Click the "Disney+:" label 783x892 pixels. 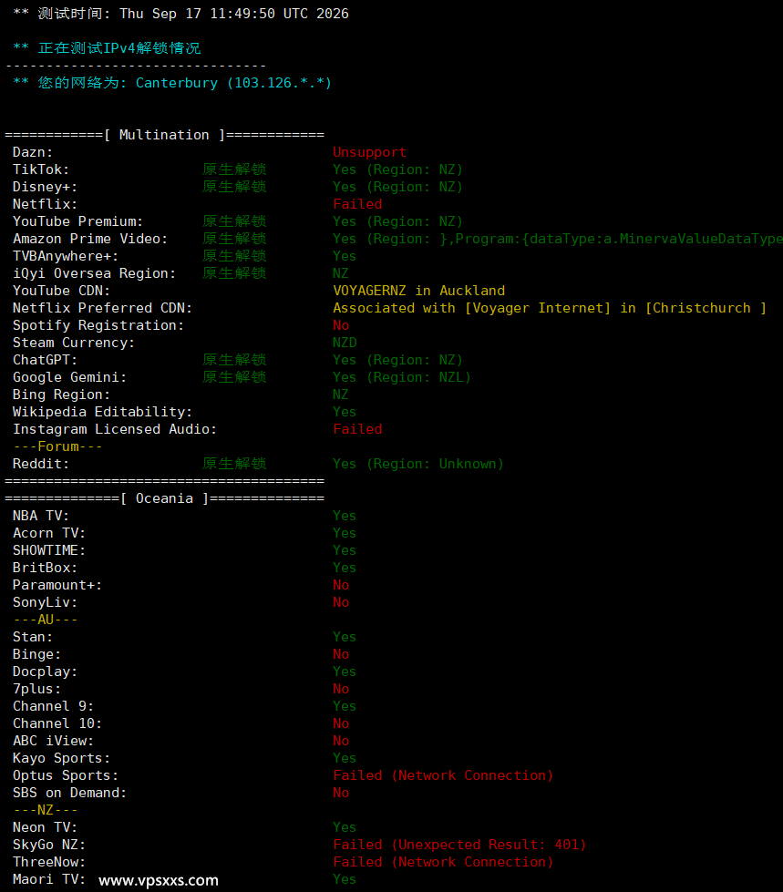pos(45,187)
